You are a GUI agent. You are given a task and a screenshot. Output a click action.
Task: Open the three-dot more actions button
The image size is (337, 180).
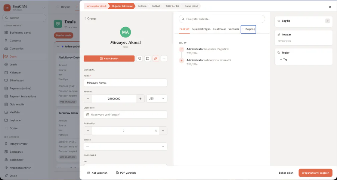164,58
